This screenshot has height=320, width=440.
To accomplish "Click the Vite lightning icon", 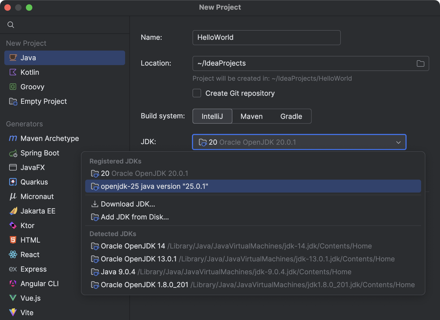I will (13, 312).
